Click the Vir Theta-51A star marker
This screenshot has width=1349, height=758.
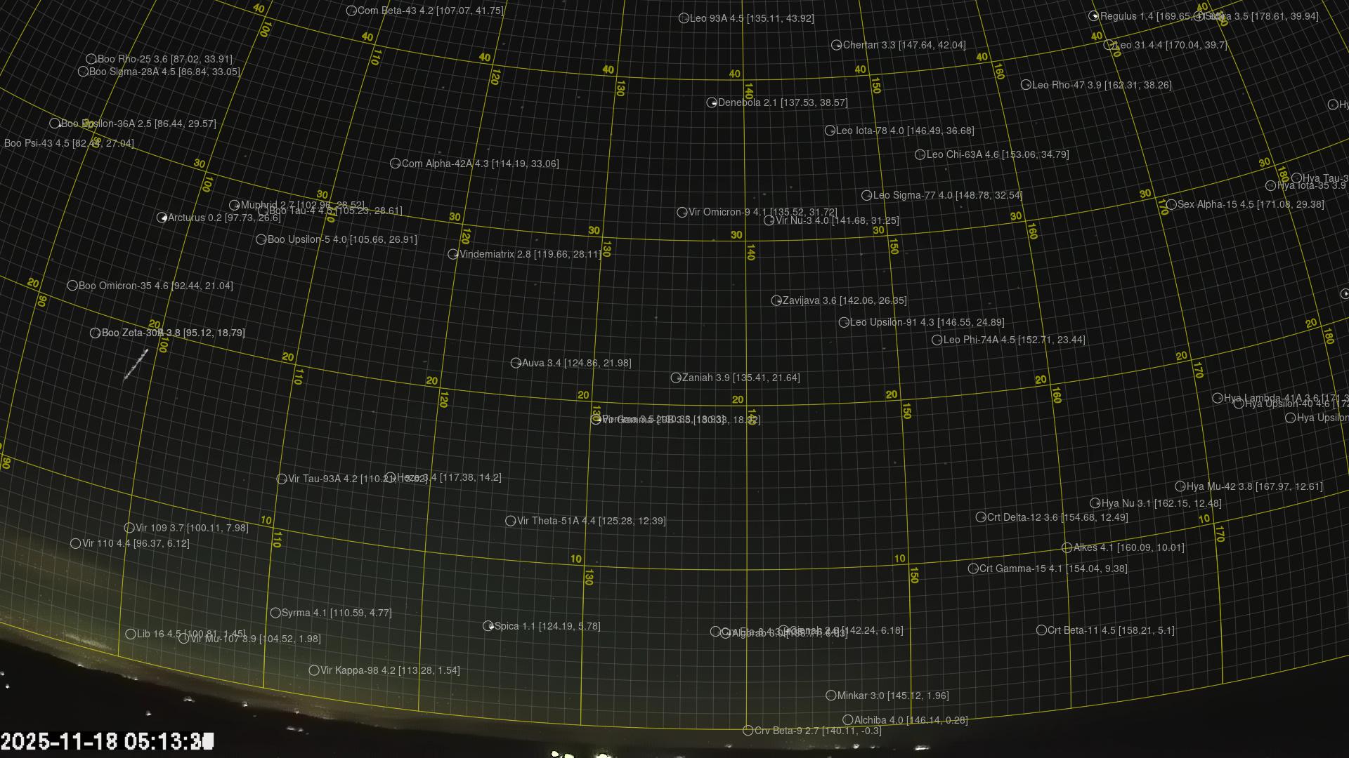pyautogui.click(x=511, y=521)
